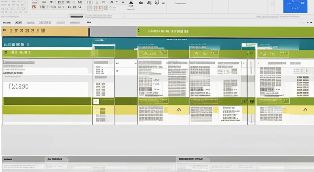Click the black bell-shaped icon in the toolbar
This screenshot has height=172, width=314.
(130, 5)
